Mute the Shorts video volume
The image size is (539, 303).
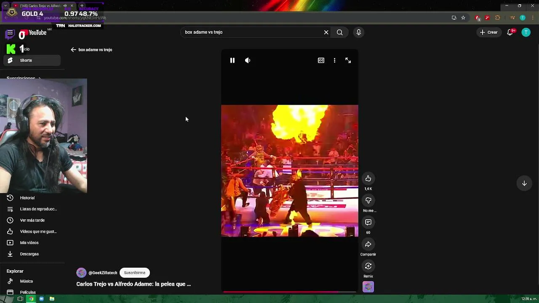click(x=248, y=61)
